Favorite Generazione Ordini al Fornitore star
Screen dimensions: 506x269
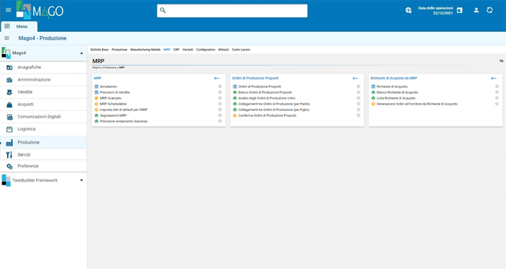pyautogui.click(x=497, y=104)
